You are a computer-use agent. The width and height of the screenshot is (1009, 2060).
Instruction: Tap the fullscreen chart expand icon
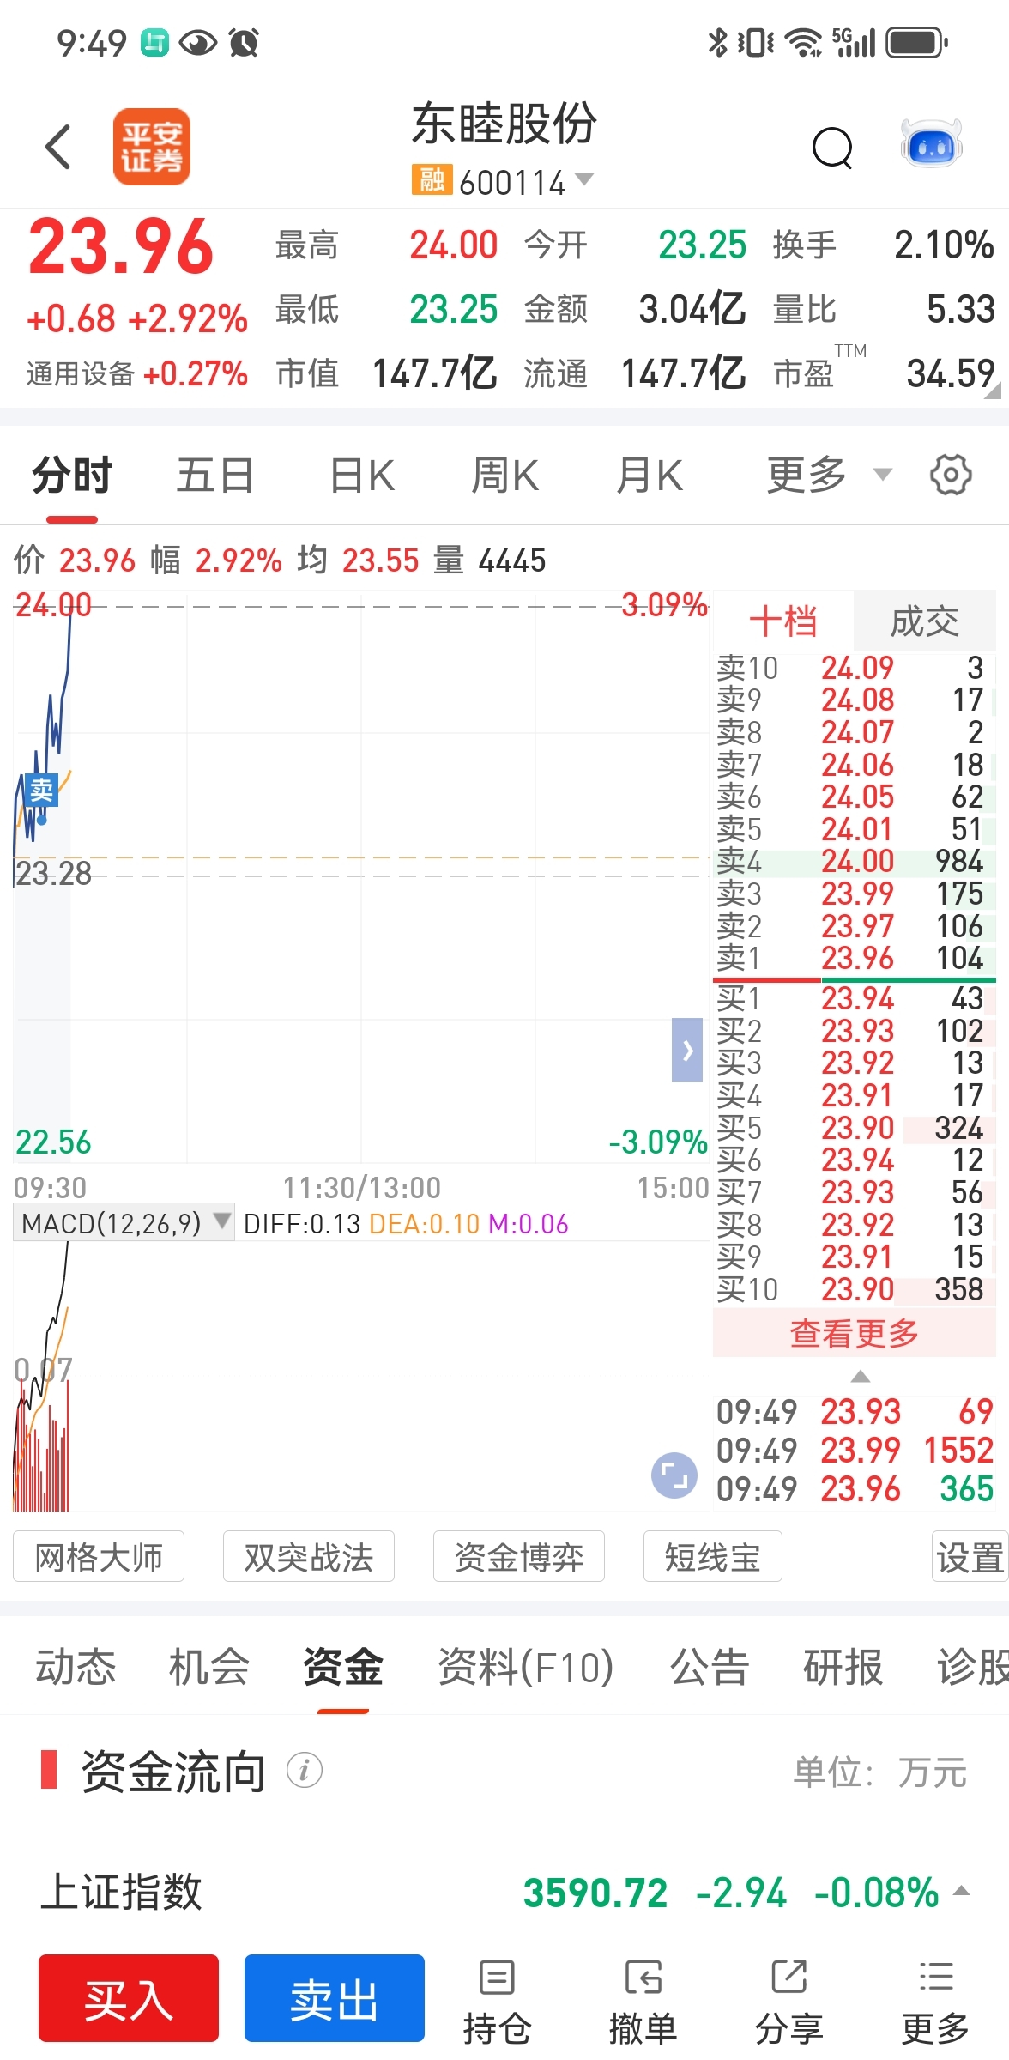674,1475
